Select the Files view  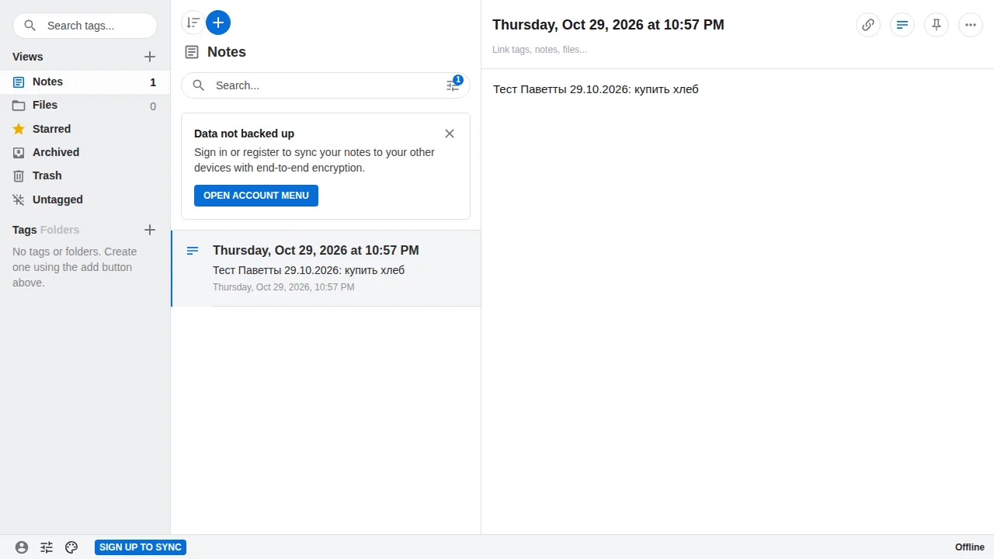(x=85, y=106)
